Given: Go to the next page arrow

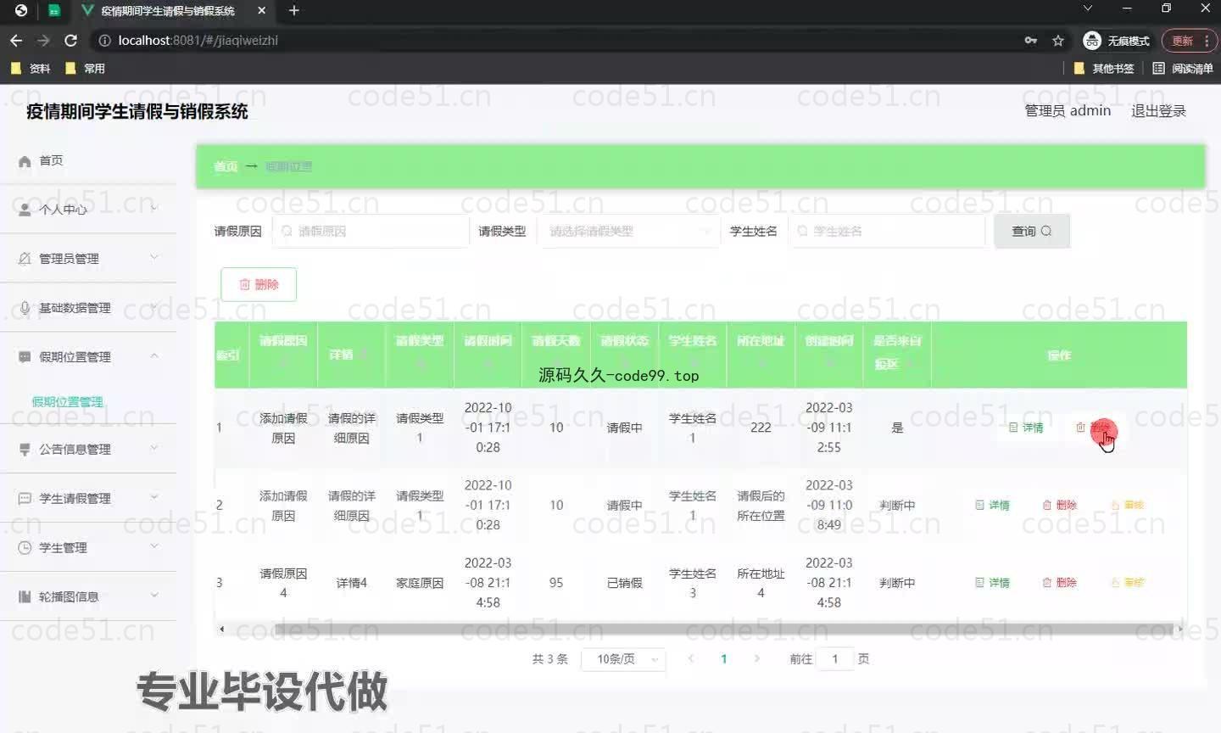Looking at the screenshot, I should [x=757, y=659].
